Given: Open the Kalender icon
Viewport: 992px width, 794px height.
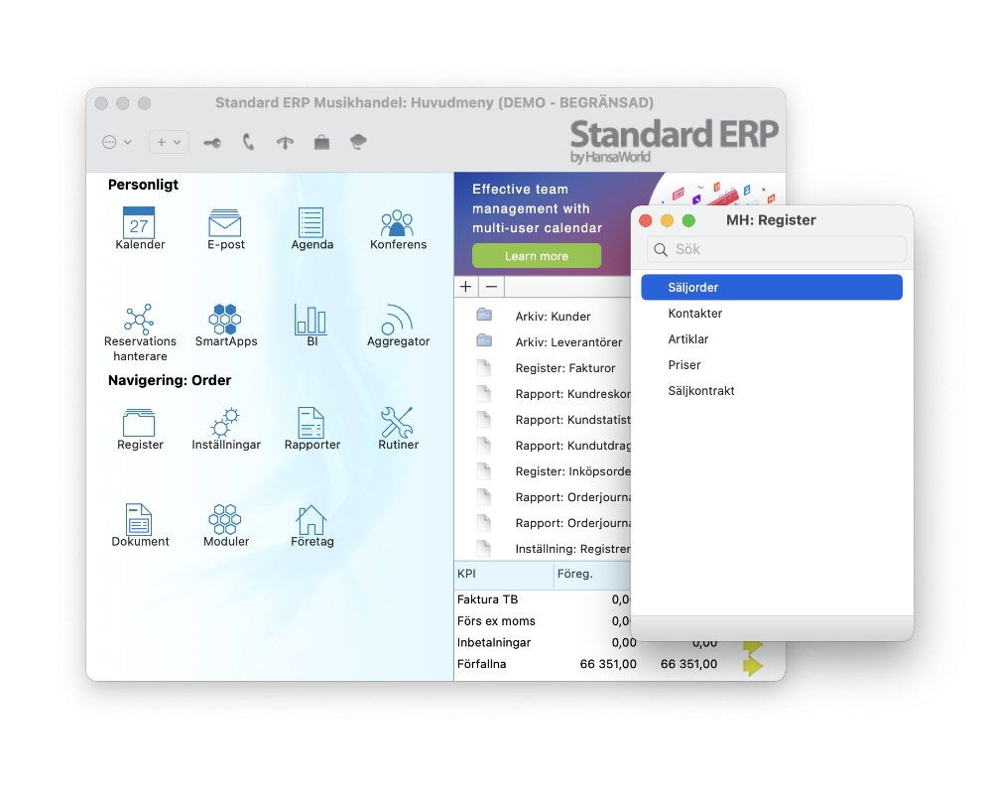Looking at the screenshot, I should pyautogui.click(x=139, y=222).
